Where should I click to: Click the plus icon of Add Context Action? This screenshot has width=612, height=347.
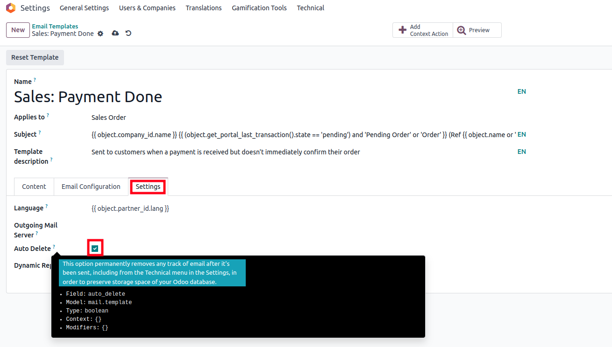click(402, 30)
